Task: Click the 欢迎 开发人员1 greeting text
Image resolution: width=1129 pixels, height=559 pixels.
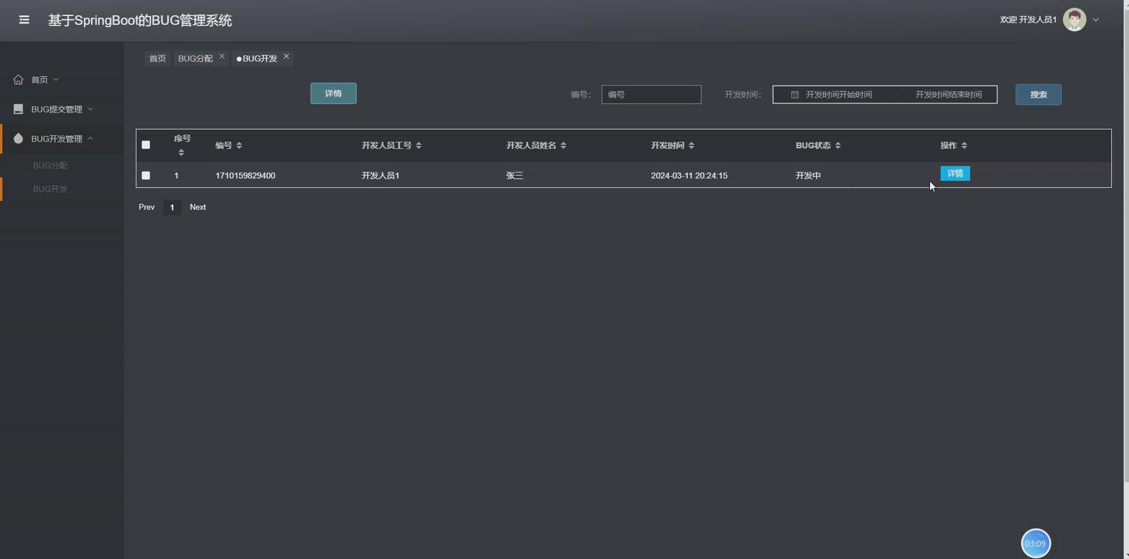Action: (x=1028, y=19)
